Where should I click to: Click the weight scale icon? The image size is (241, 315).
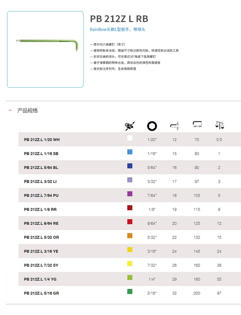click(219, 125)
